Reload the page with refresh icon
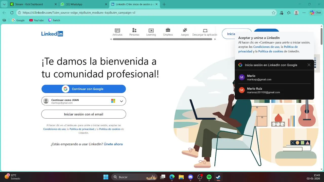This screenshot has width=324, height=182. tap(12, 13)
